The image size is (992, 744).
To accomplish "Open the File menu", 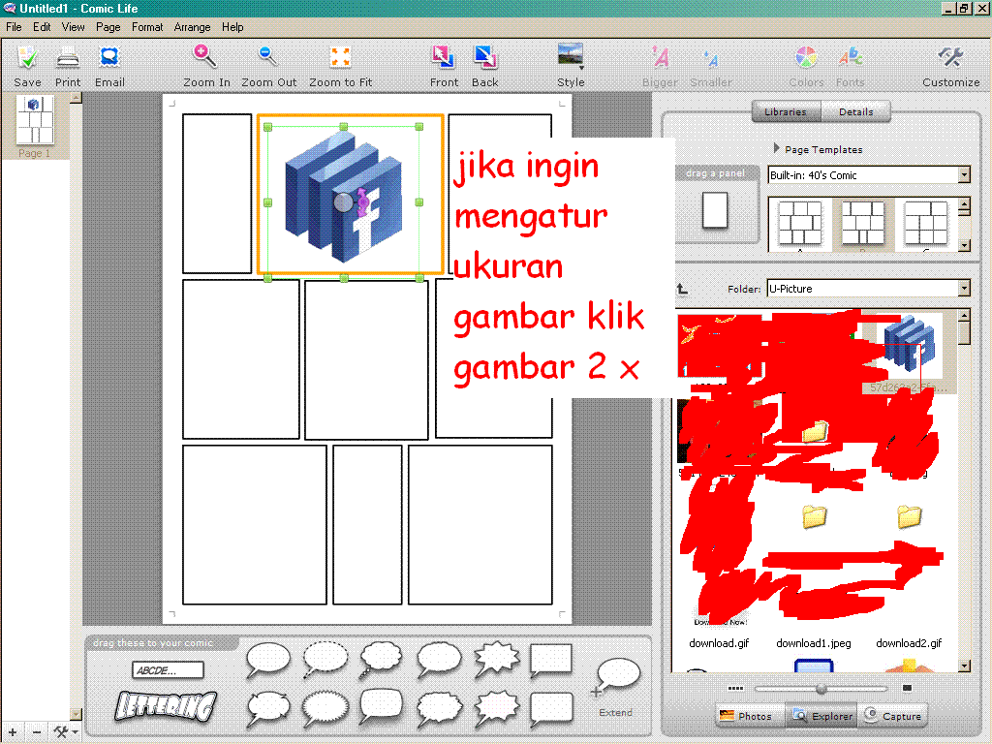I will coord(14,27).
